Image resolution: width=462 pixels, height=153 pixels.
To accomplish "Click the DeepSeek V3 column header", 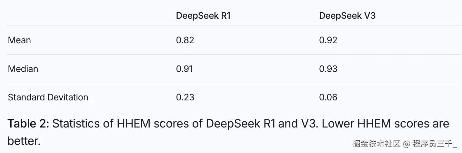I will [347, 16].
